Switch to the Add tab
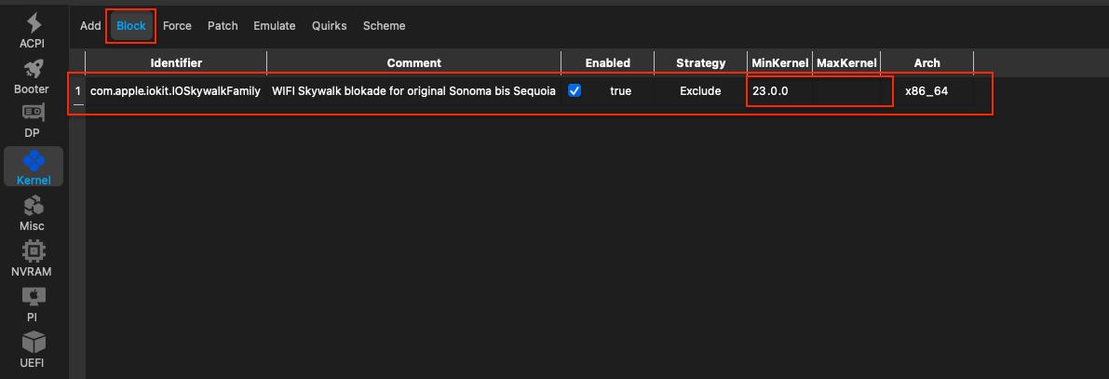The width and height of the screenshot is (1109, 379). [90, 26]
